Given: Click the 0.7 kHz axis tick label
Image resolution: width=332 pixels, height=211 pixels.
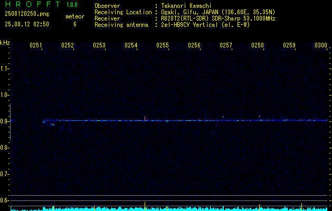Looking at the screenshot, I should click(x=4, y=174).
